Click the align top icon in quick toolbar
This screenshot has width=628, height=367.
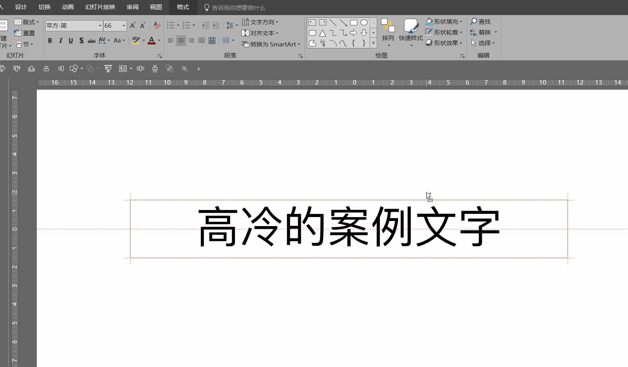pyautogui.click(x=17, y=69)
